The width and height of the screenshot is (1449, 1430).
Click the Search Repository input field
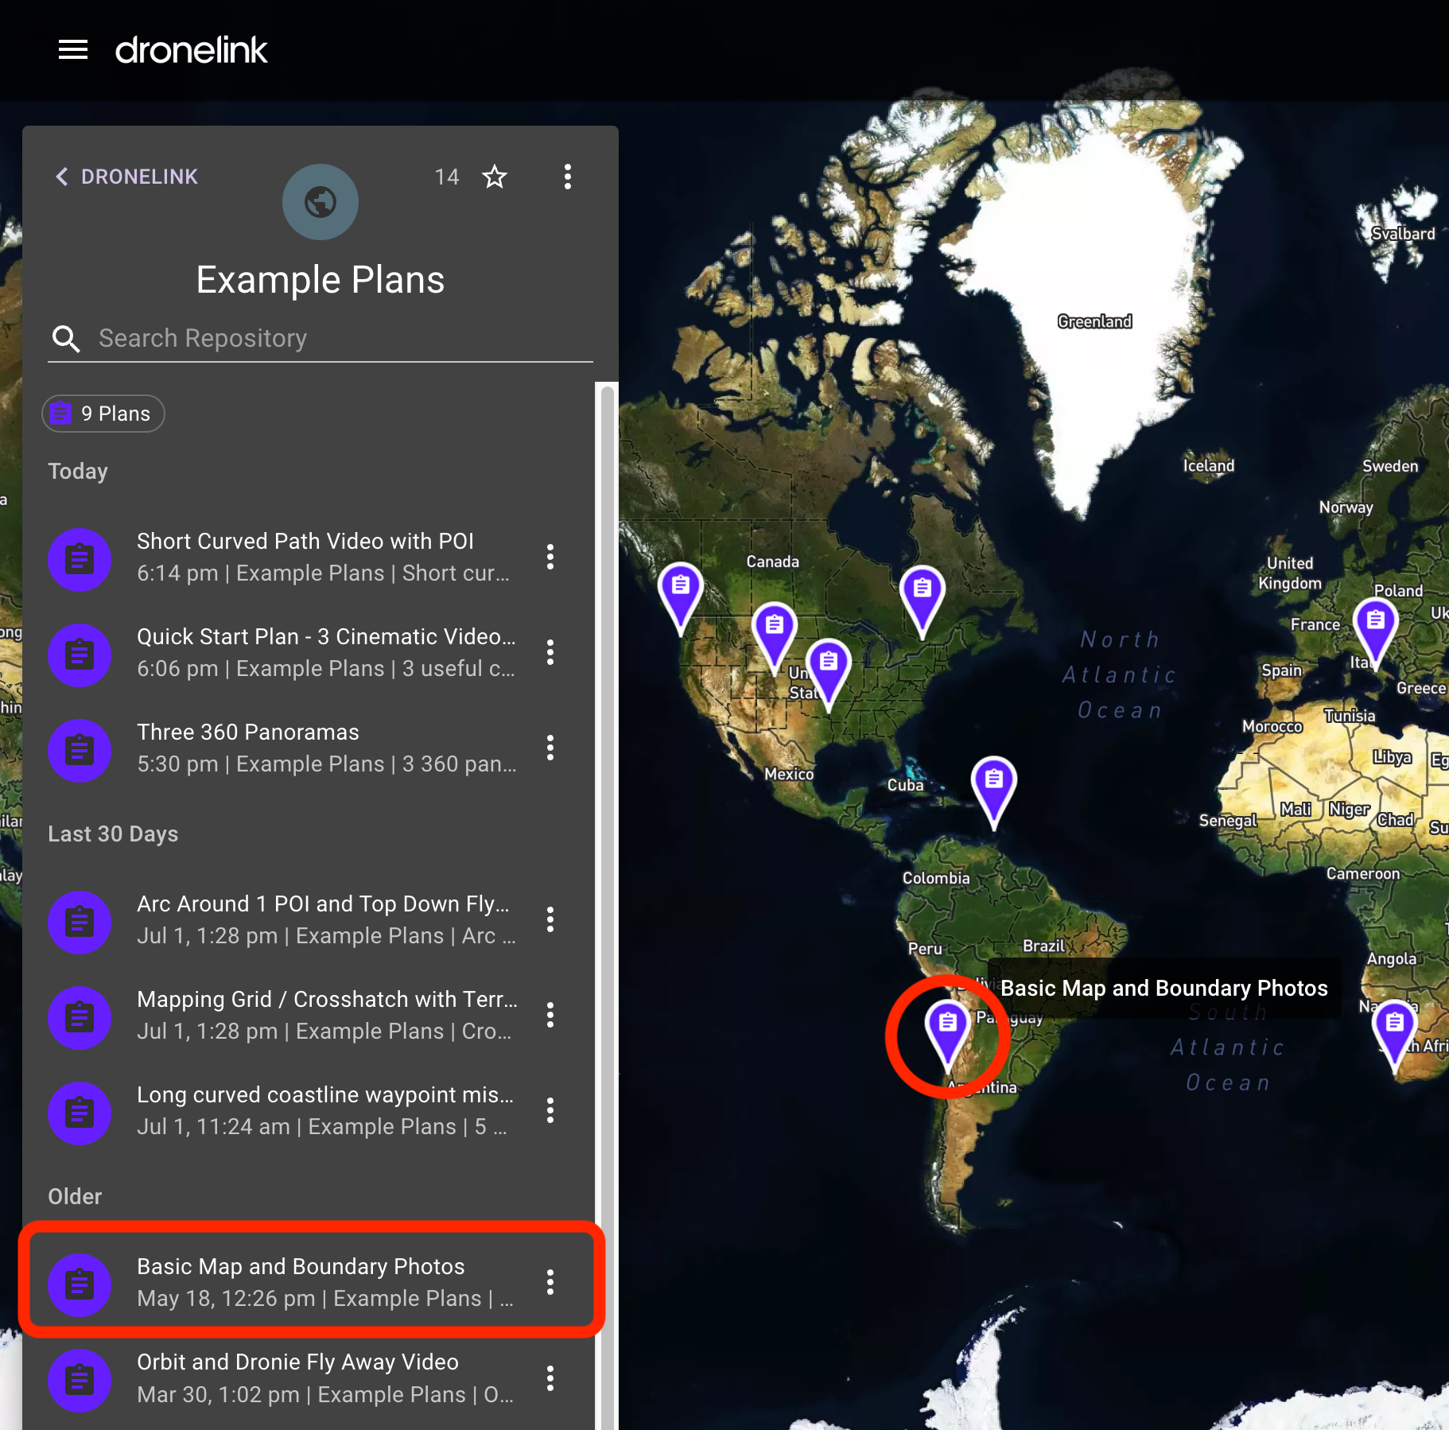pyautogui.click(x=344, y=338)
